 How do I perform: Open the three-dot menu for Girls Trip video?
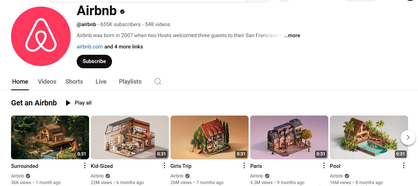pos(244,165)
